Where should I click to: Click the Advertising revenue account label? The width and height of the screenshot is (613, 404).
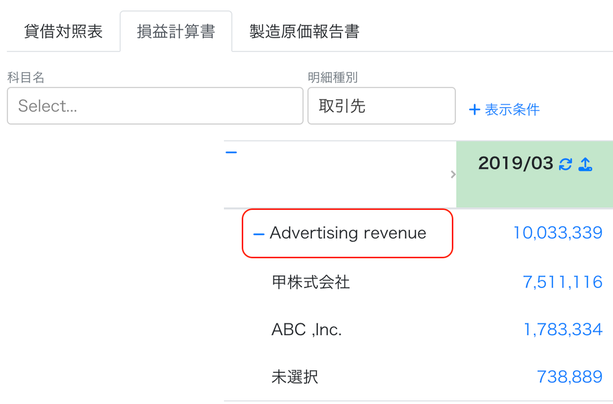click(x=348, y=233)
